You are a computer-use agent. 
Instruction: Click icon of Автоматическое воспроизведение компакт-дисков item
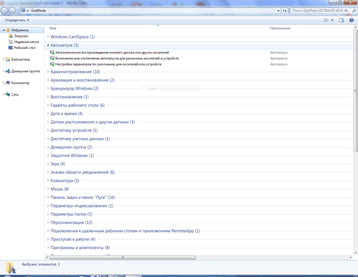click(x=52, y=53)
